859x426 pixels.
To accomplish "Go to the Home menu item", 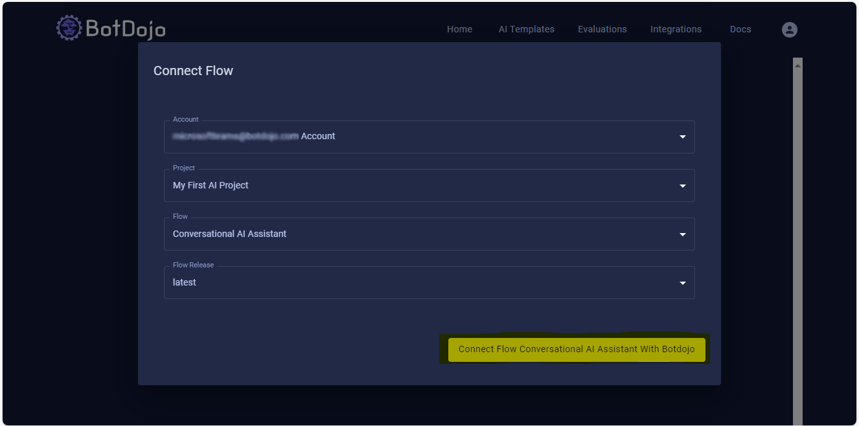I will pos(459,29).
